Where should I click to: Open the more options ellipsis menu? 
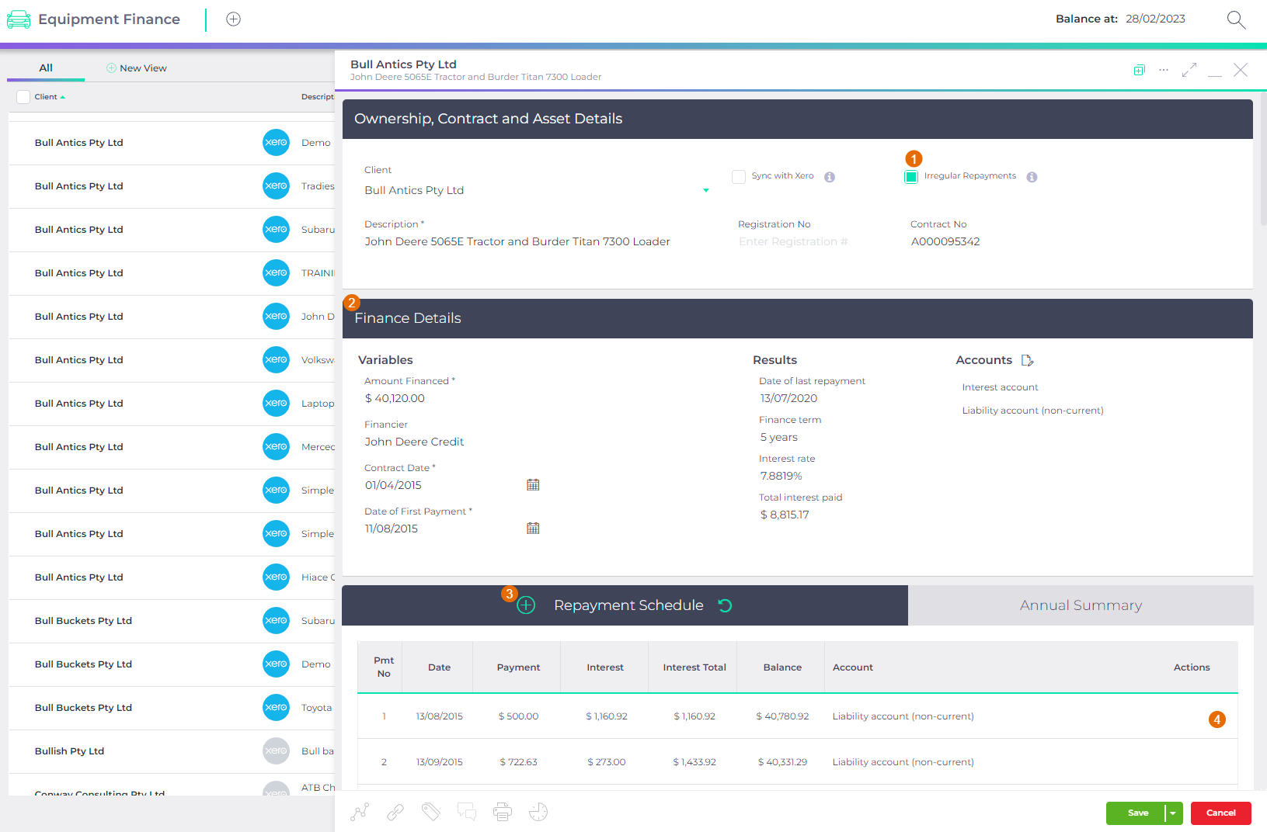click(x=1163, y=70)
